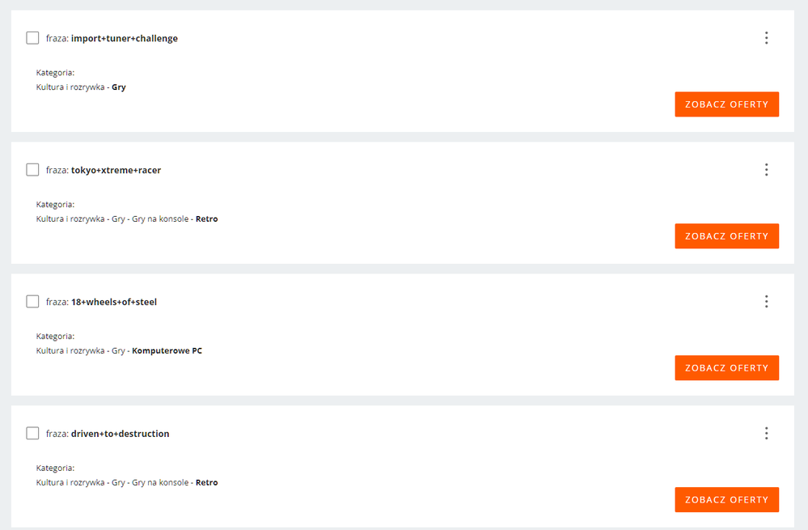Click the Retro category under tokyo+xtreme+racer
This screenshot has width=808, height=530.
pyautogui.click(x=206, y=219)
